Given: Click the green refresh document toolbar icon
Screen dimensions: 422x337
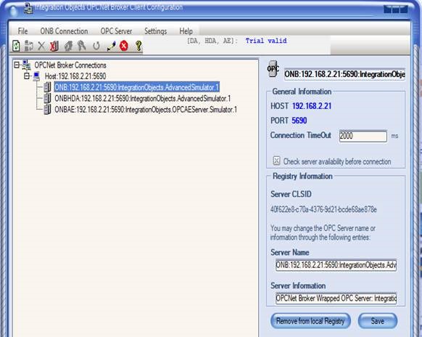Looking at the screenshot, I should [x=16, y=46].
